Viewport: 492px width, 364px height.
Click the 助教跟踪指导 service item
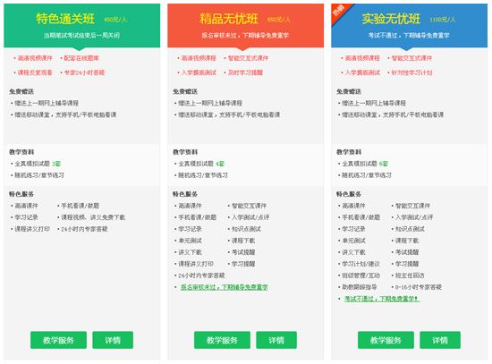point(360,287)
